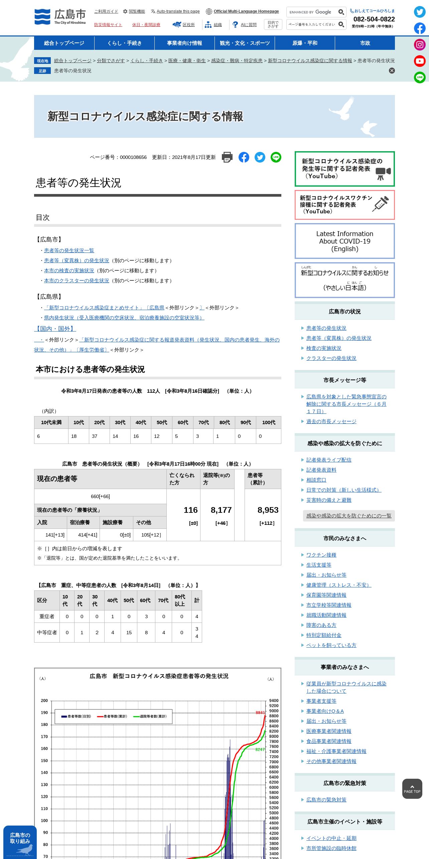Image resolution: width=429 pixels, height=859 pixels.
Task: Open the floating Twitter icon in side strip
Action: coord(420,12)
